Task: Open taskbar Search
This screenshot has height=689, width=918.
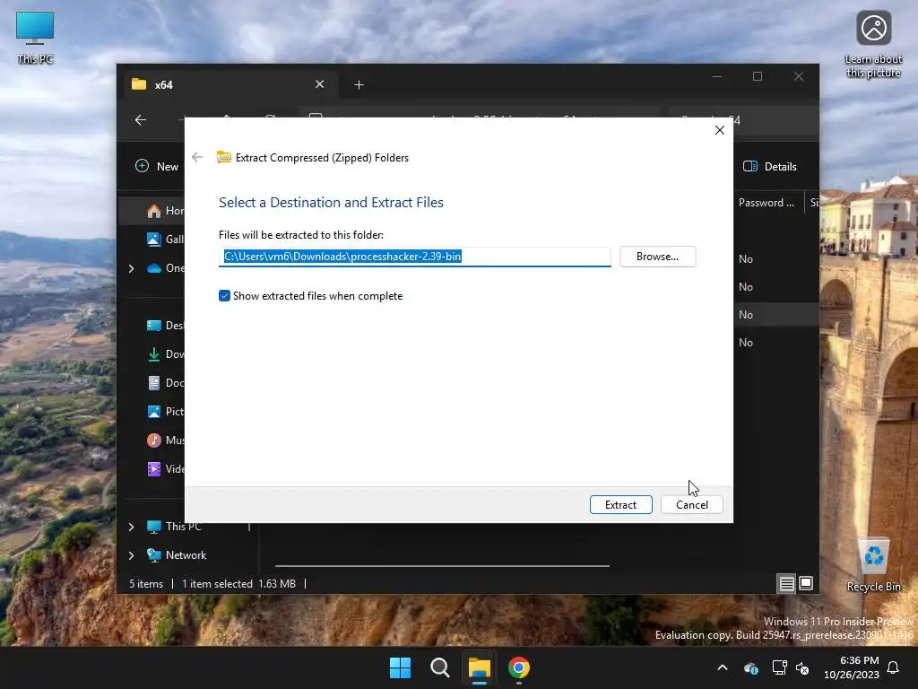Action: click(439, 667)
